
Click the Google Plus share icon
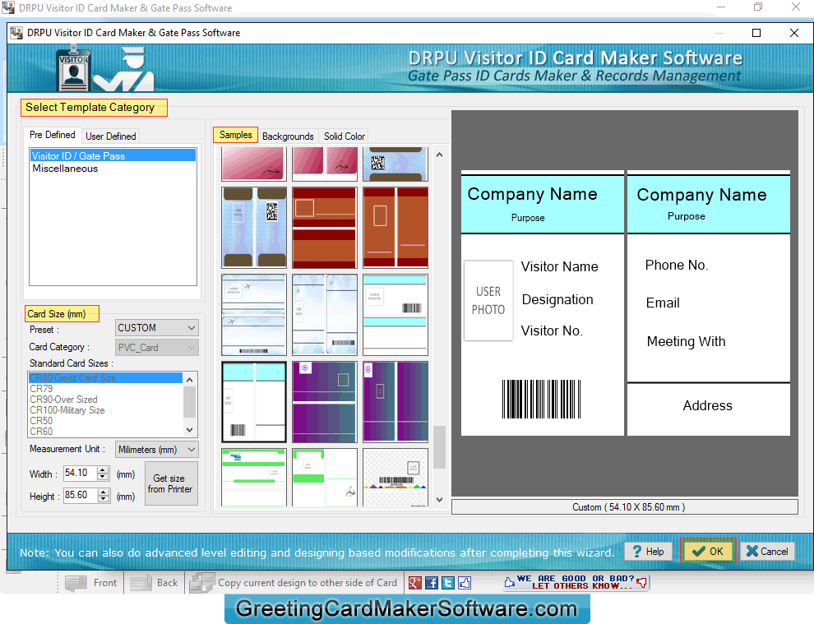point(414,582)
